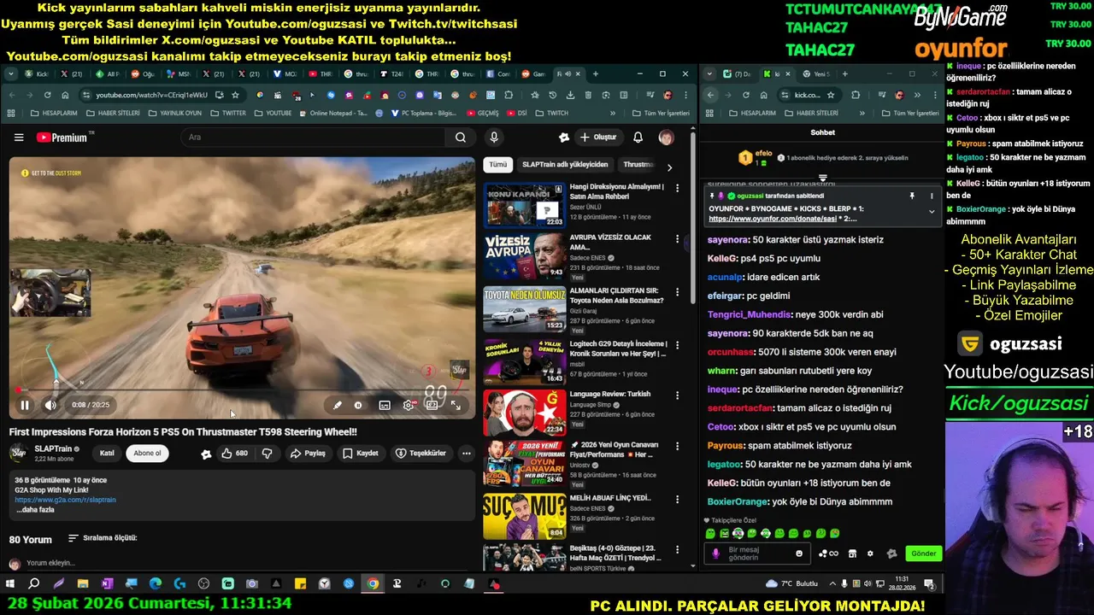Click the Paylaş share button
Screen dimensions: 1094x615
point(308,454)
